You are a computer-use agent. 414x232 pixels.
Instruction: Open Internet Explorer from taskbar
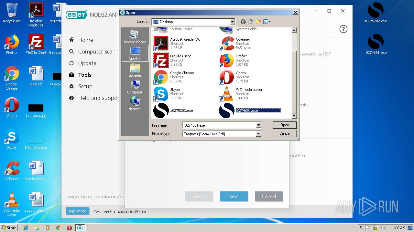(26, 228)
